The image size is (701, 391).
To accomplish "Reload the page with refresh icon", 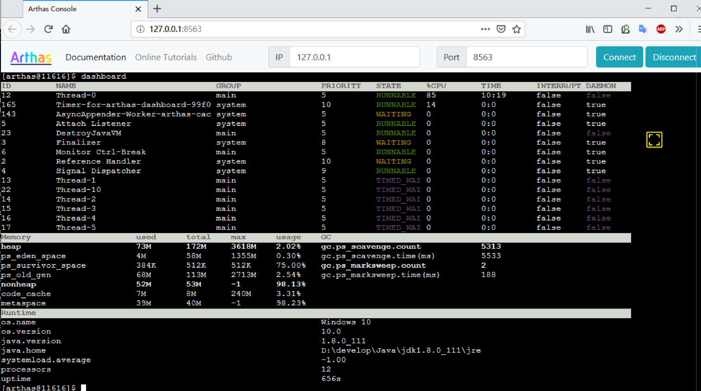I will click(x=48, y=29).
